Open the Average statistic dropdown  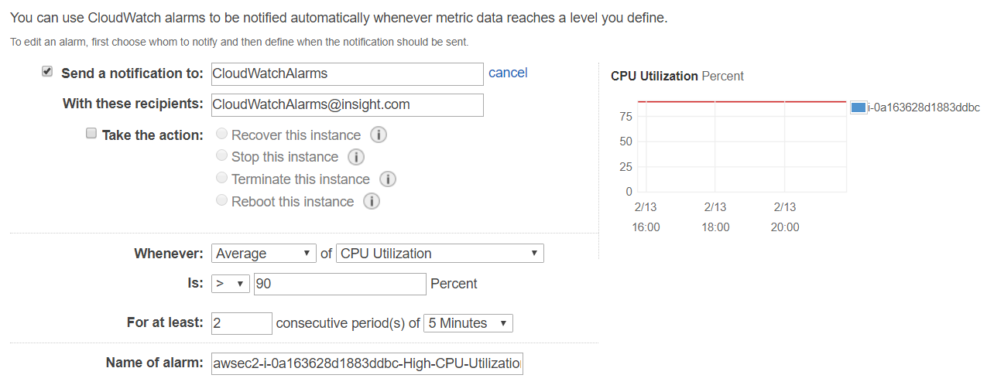263,254
